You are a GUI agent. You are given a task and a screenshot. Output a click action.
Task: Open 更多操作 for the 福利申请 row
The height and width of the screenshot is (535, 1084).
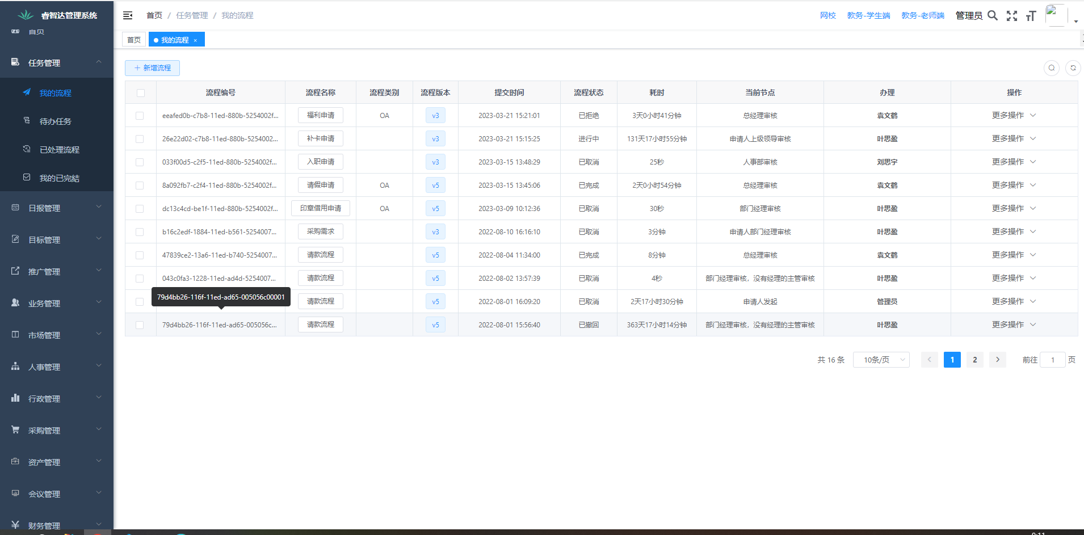tap(1014, 115)
